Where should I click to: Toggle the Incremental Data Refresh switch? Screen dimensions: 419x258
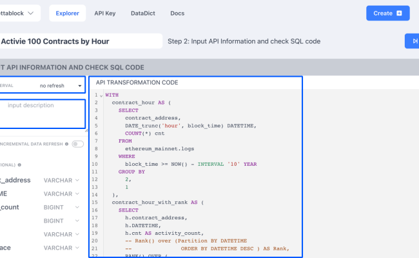(x=78, y=144)
